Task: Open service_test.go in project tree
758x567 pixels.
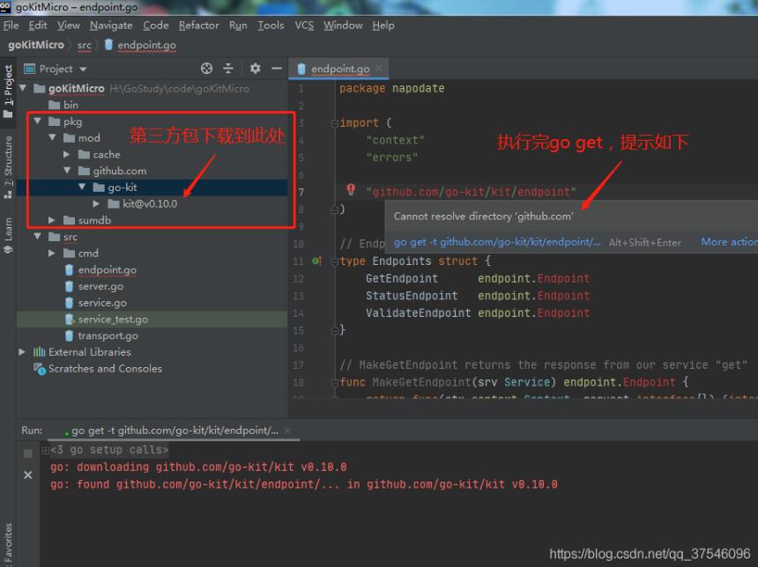Action: (112, 319)
